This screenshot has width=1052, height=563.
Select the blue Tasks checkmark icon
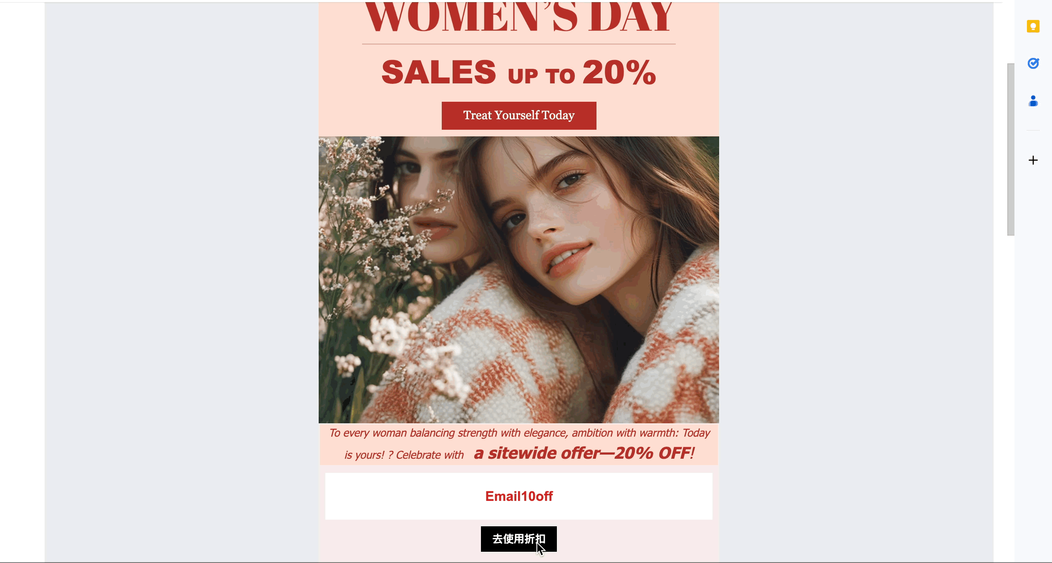pos(1033,63)
